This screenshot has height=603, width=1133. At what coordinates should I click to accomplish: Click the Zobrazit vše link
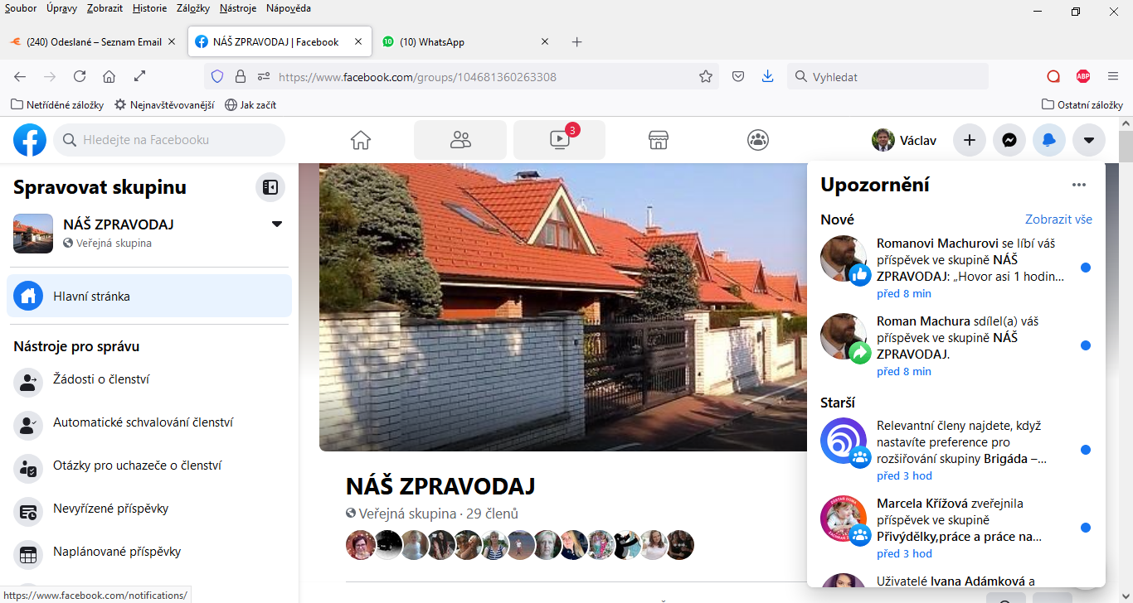(x=1058, y=219)
